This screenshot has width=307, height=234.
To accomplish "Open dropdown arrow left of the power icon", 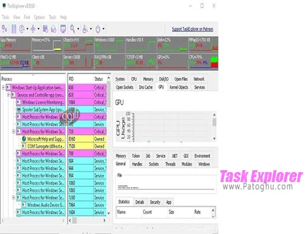I will (x=91, y=28).
